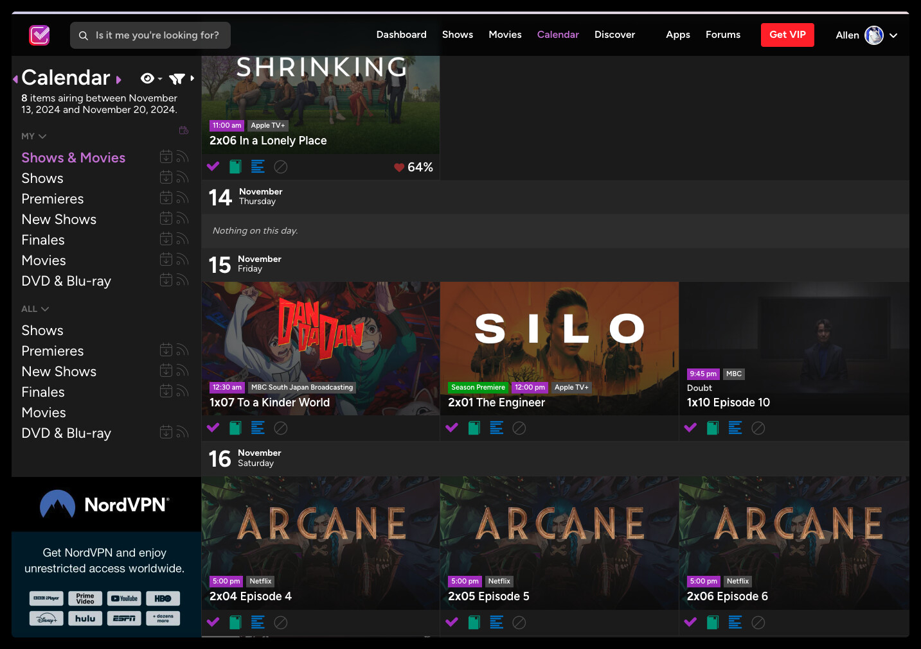Open episode link '1x07 To a Kinder World'

pos(269,402)
